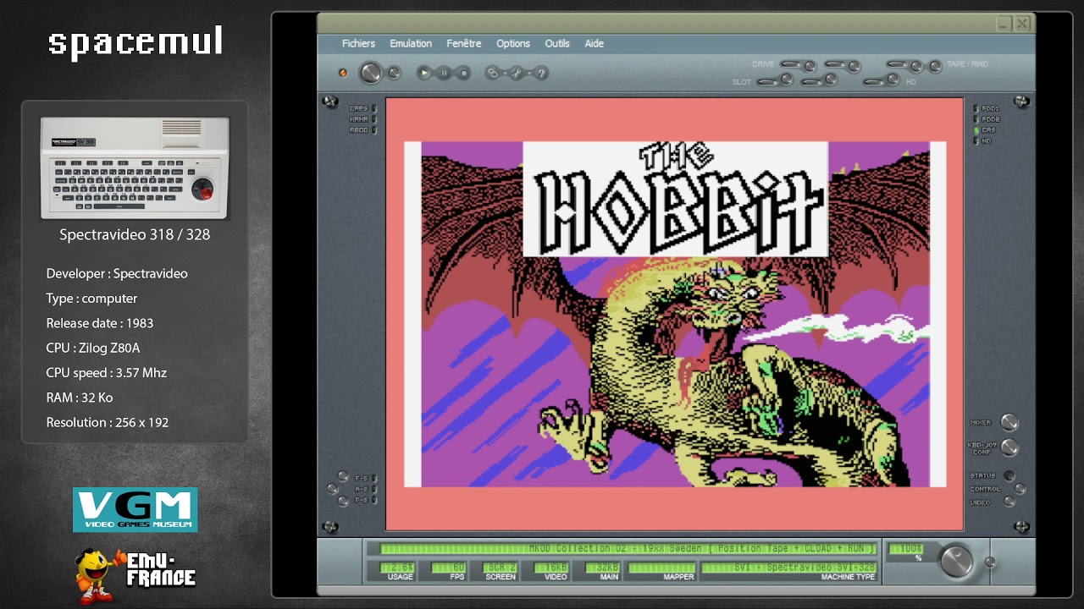Stop the emulation
The image size is (1084, 609).
click(x=463, y=73)
